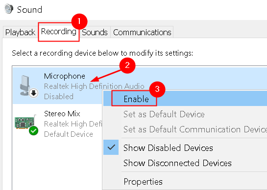Click the Sound speaker icon in title
The height and width of the screenshot is (190, 267).
click(x=9, y=9)
